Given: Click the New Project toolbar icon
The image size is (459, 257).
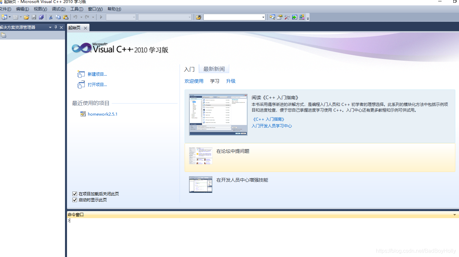Looking at the screenshot, I should point(4,17).
